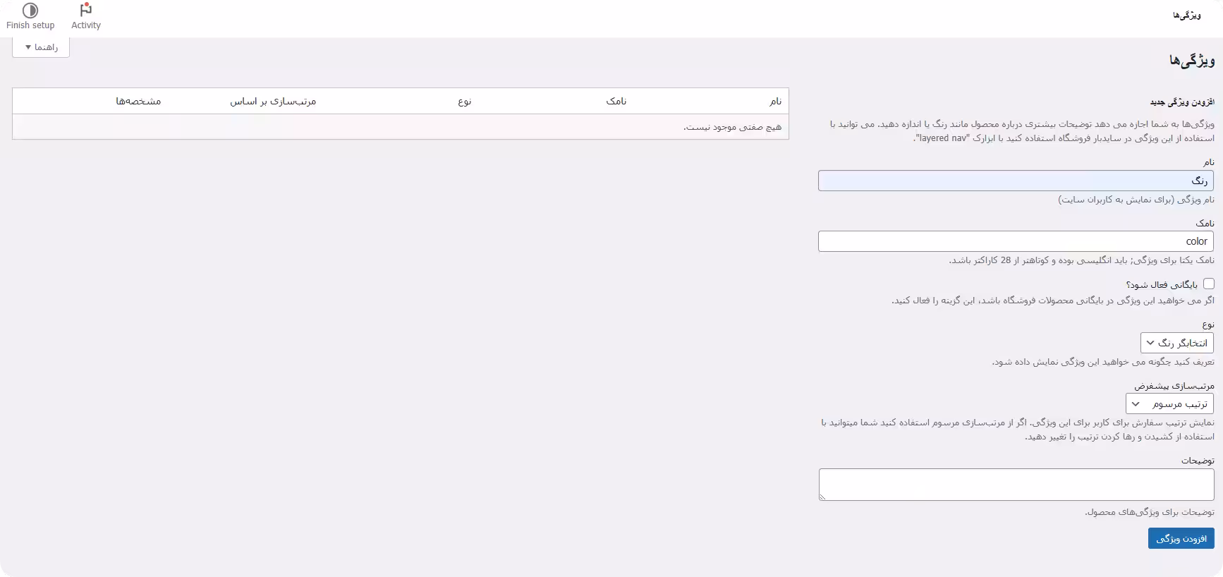Open the Activity flag icon
The width and height of the screenshot is (1223, 577).
tap(86, 11)
